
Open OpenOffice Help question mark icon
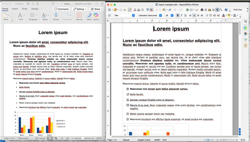pos(226,10)
